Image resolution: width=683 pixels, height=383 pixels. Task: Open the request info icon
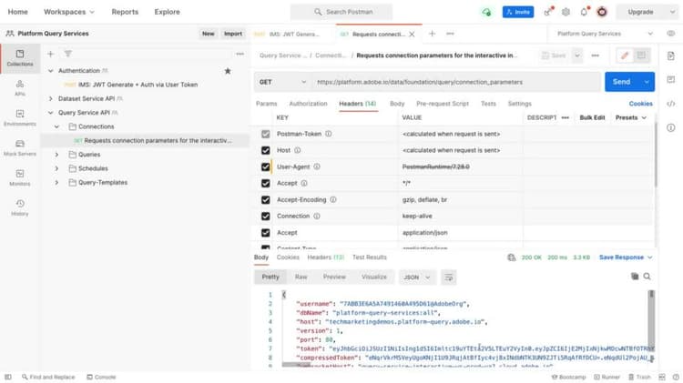pyautogui.click(x=671, y=127)
